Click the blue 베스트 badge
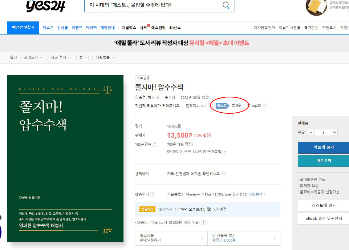Image resolution: width=349 pixels, height=250 pixels. point(222,105)
